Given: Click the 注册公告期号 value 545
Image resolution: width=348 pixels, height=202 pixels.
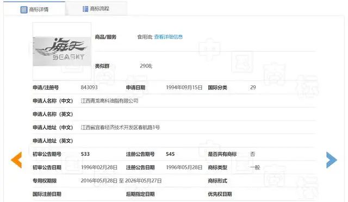Looking at the screenshot, I should 170,154.
